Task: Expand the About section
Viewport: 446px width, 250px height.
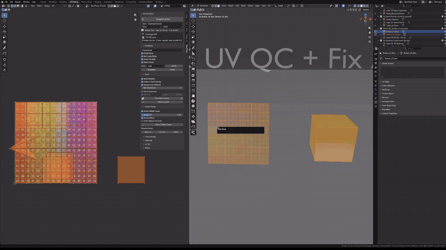Action: pos(147,148)
